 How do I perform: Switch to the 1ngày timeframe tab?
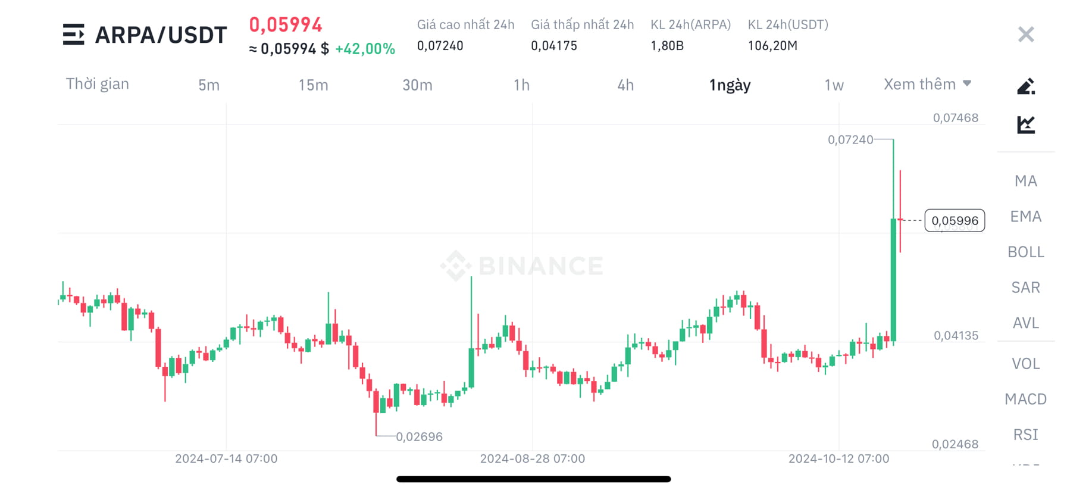click(729, 85)
